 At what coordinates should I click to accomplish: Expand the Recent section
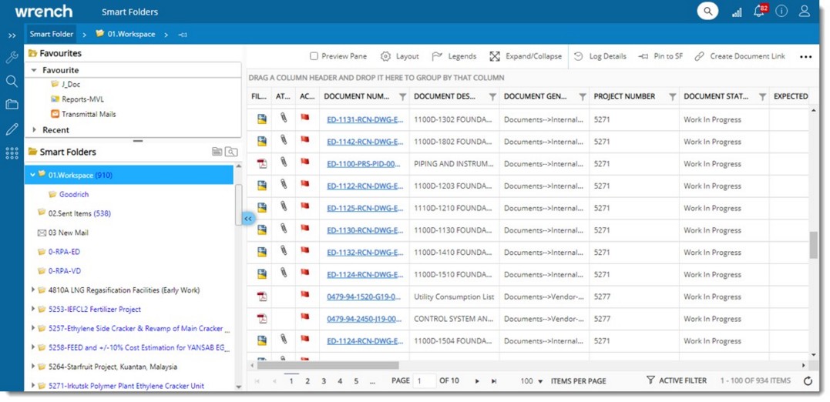(x=35, y=130)
